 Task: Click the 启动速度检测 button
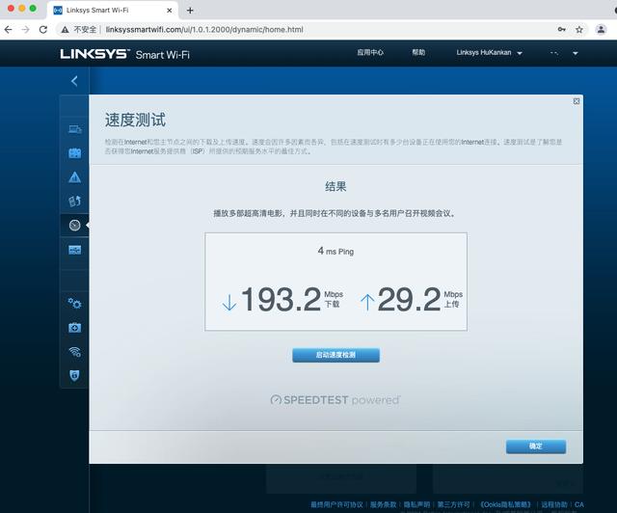point(335,355)
